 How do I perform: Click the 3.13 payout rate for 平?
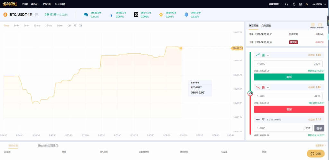[318, 119]
